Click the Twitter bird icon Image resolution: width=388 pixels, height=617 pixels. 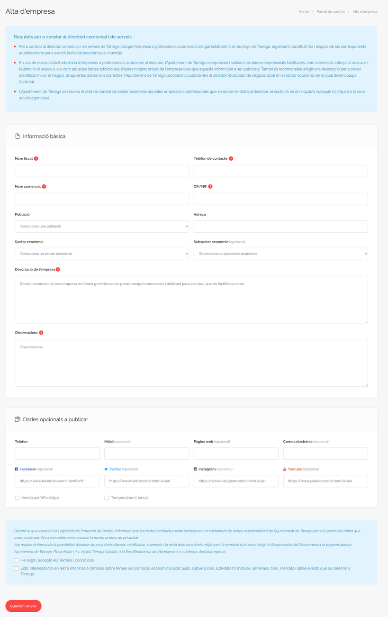(106, 469)
